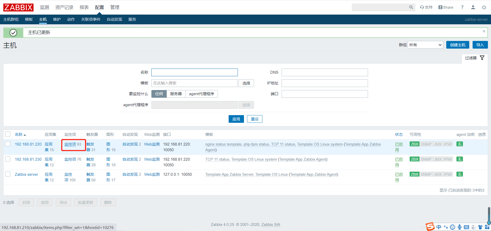This screenshot has width=491, height=231.
Task: Click the Sogou input method icon
Action: click(430, 226)
